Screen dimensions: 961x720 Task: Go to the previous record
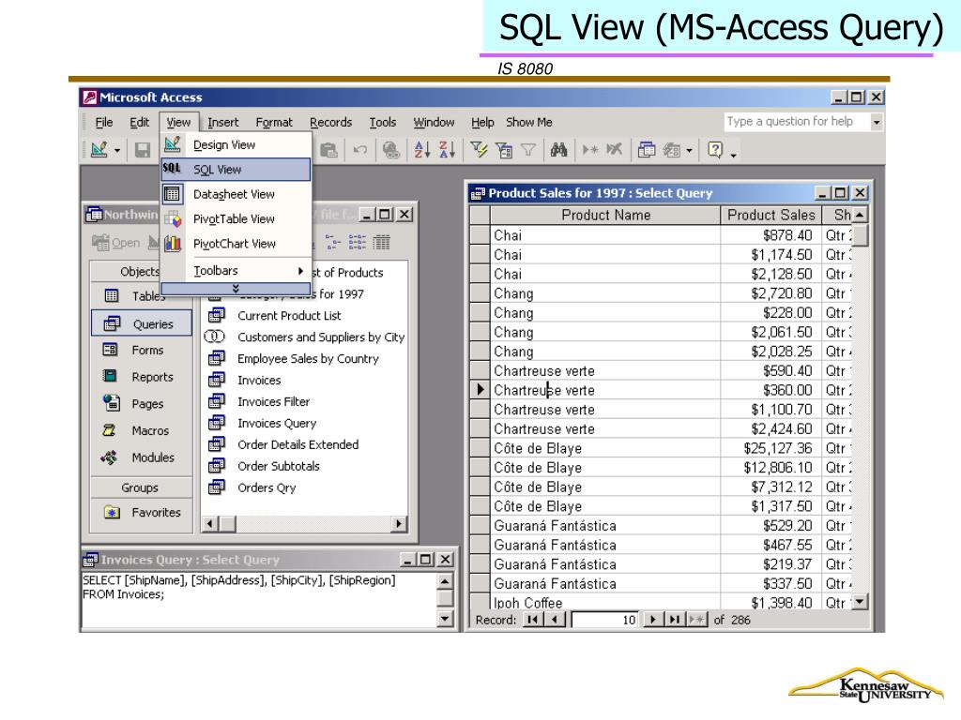coord(555,620)
